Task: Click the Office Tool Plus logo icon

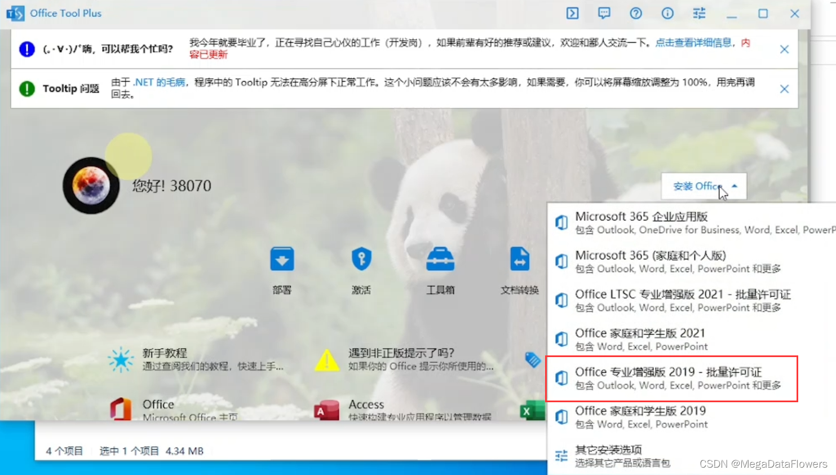Action: pyautogui.click(x=15, y=13)
